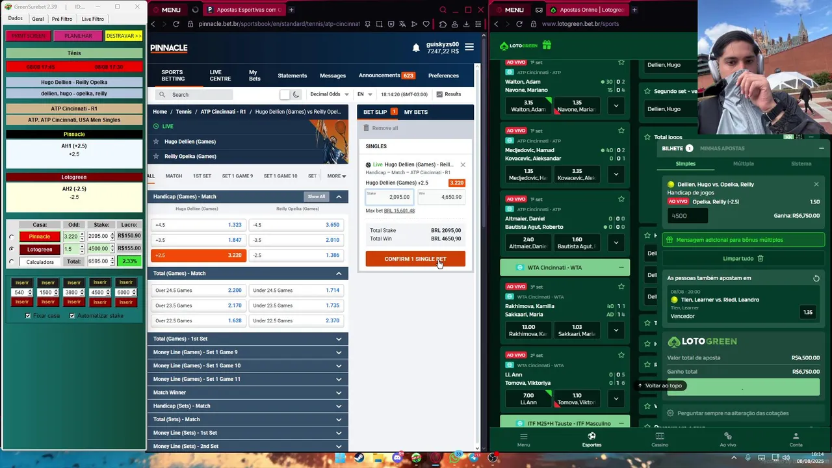832x468 pixels.
Task: Open MINHAS APOSTAS tab on Lotogreen
Action: (722, 148)
